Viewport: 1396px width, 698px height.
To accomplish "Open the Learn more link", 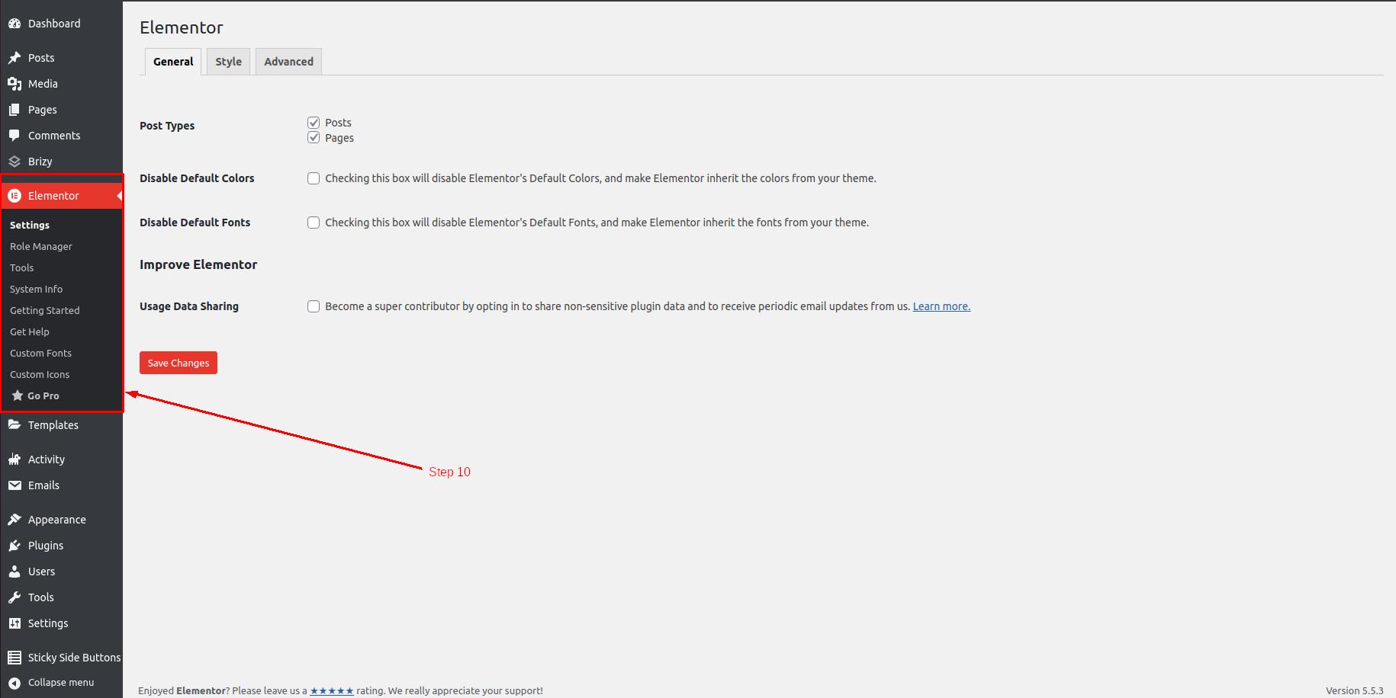I will [941, 306].
